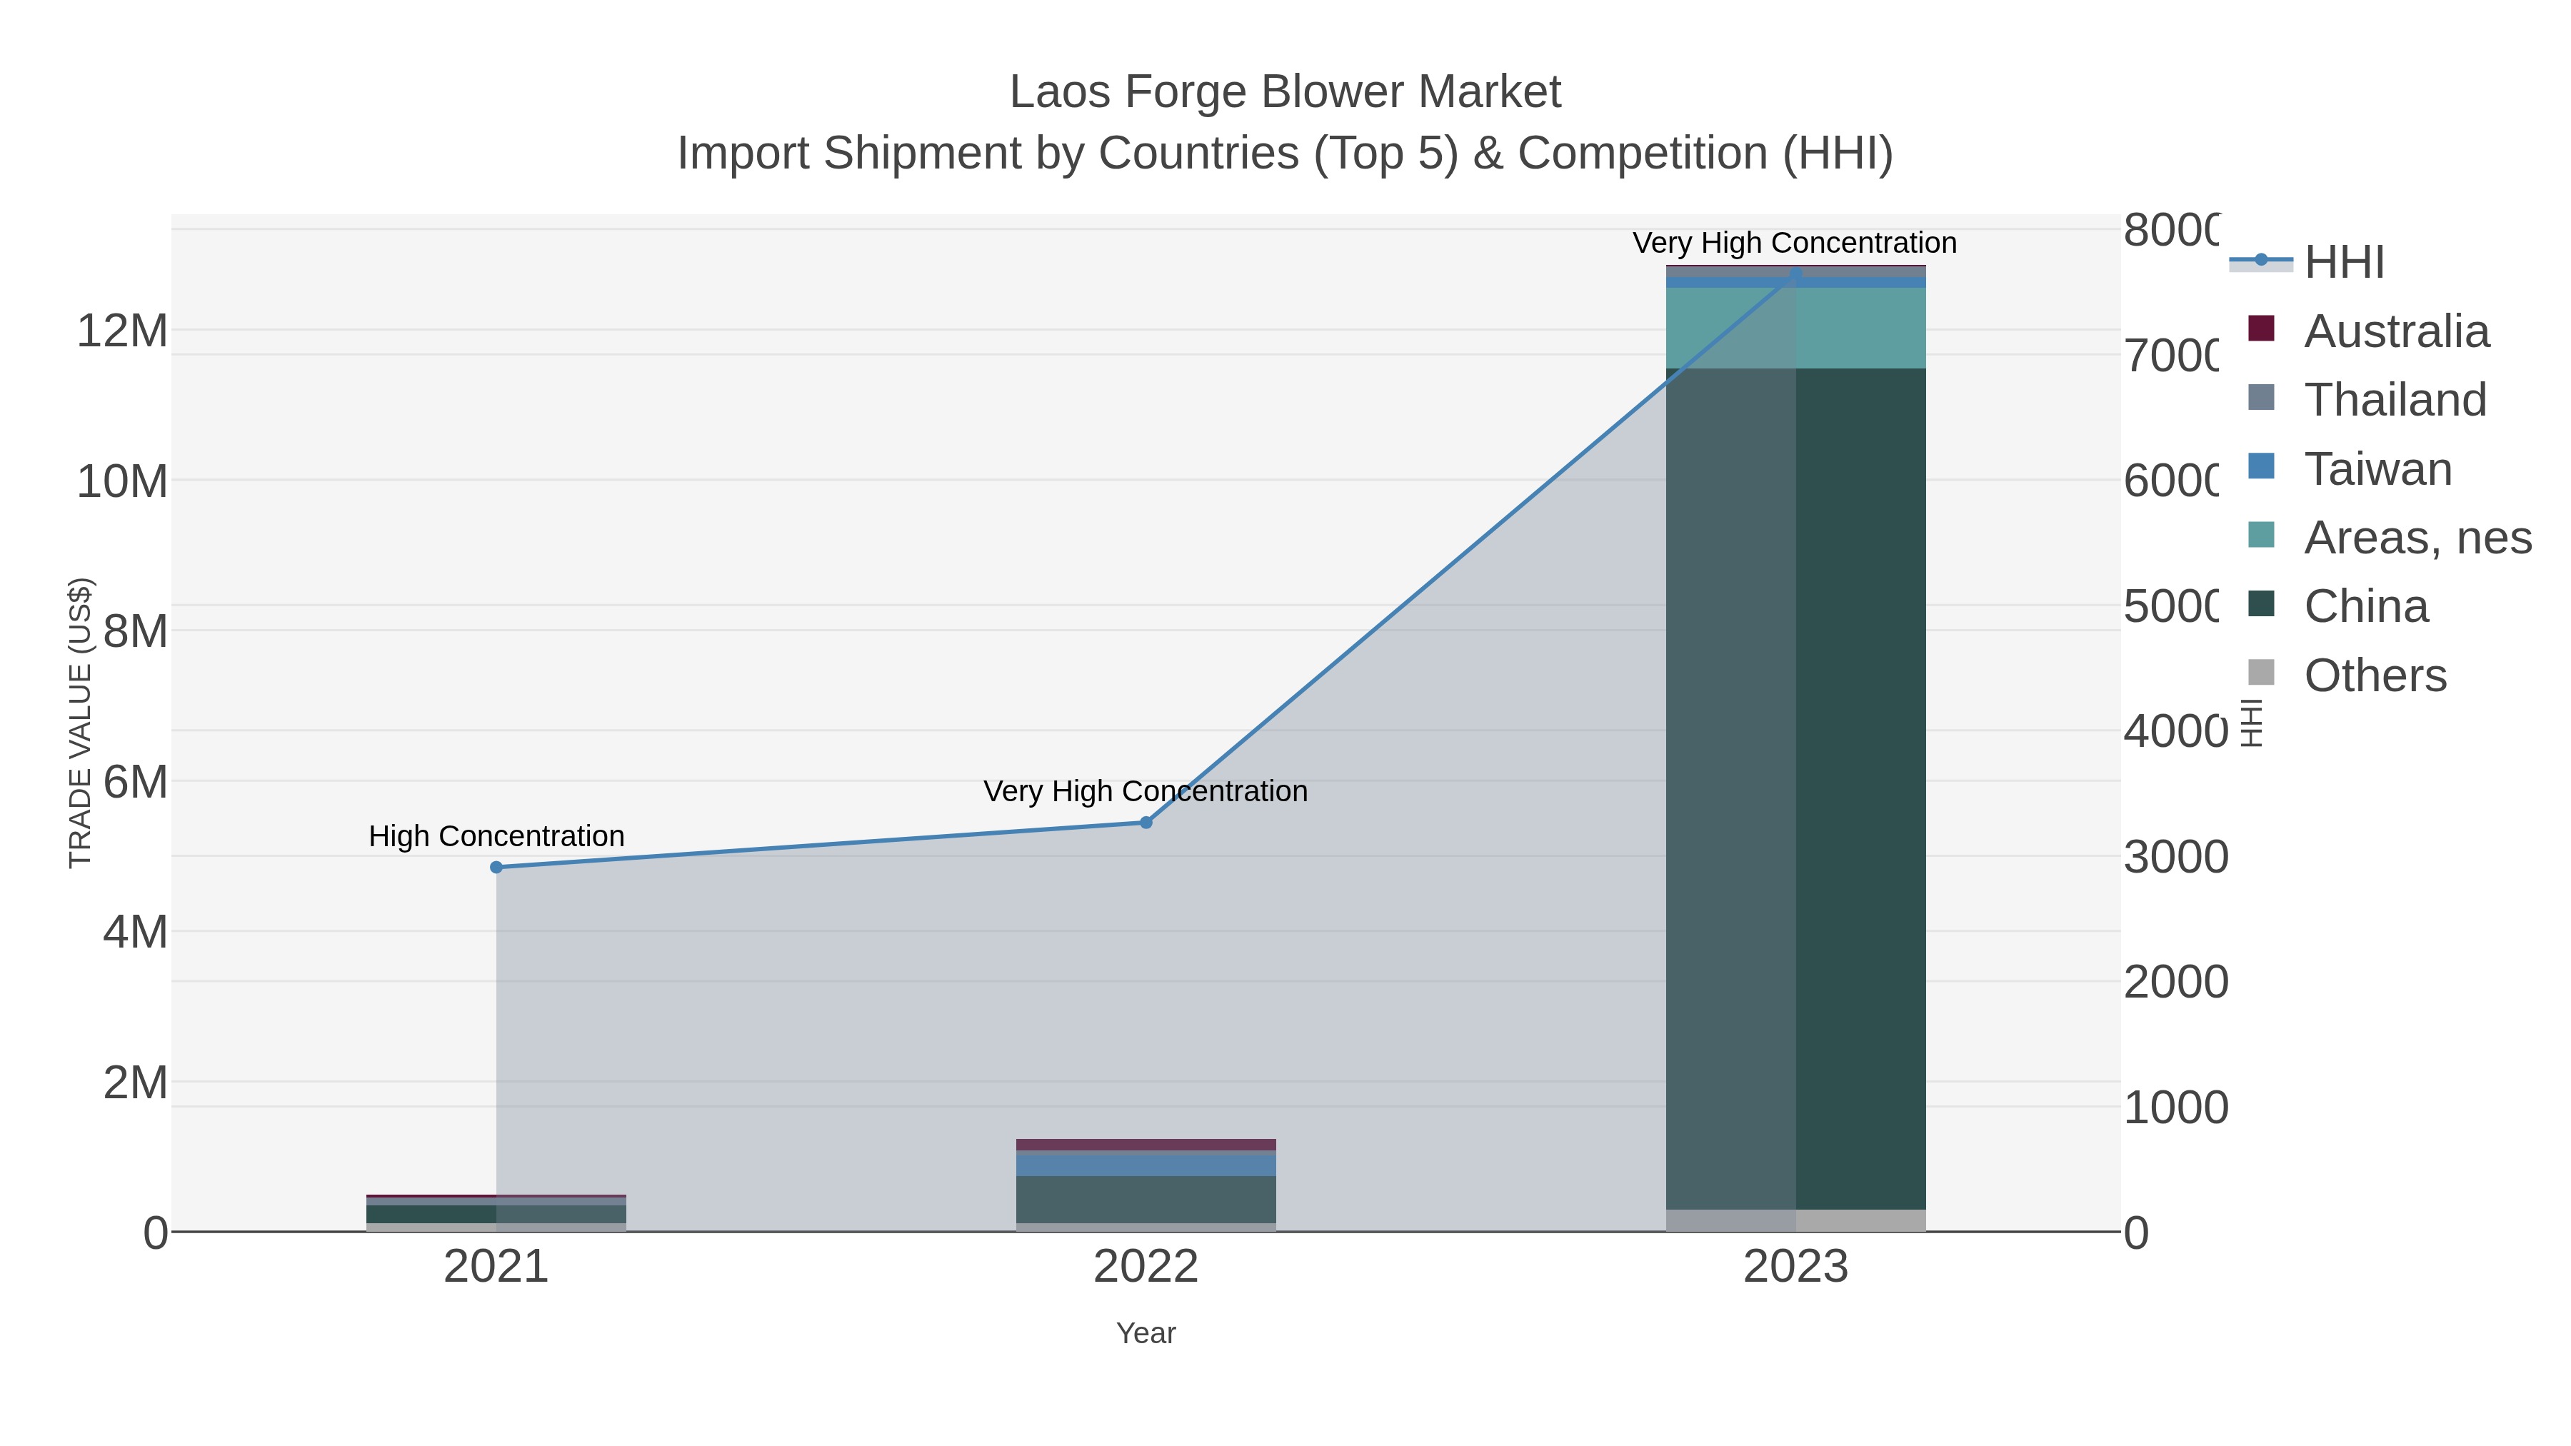The width and height of the screenshot is (2571, 1446).
Task: Click the rotated HHI right axis title
Action: coord(2252,723)
